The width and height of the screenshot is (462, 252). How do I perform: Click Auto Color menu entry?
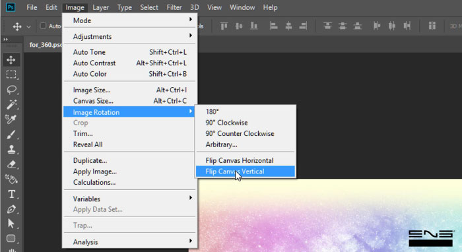pyautogui.click(x=129, y=74)
